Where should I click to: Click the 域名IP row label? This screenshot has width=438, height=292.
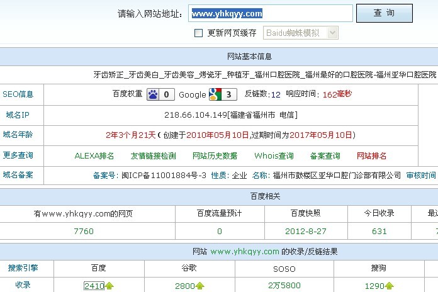pos(18,115)
